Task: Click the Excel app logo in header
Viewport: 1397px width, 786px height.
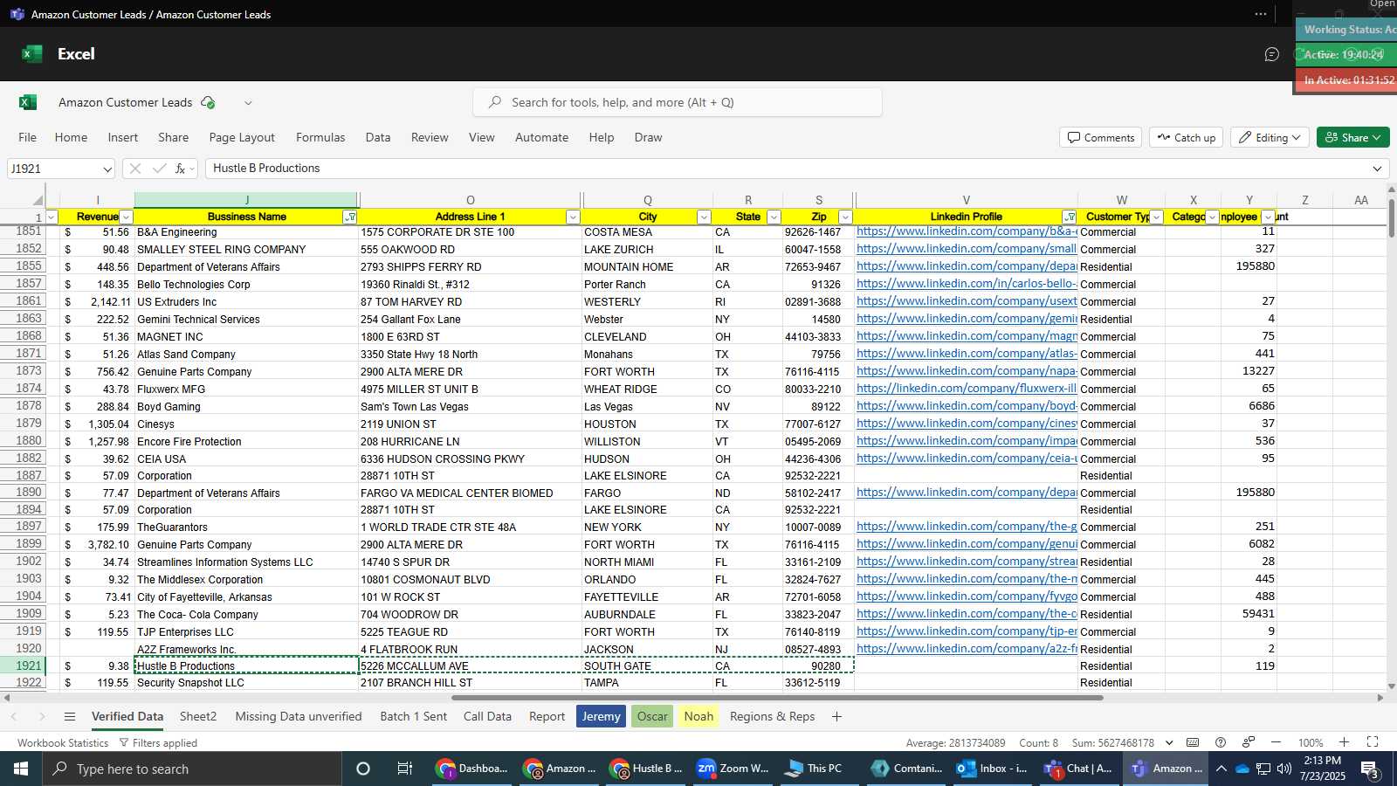Action: [32, 54]
